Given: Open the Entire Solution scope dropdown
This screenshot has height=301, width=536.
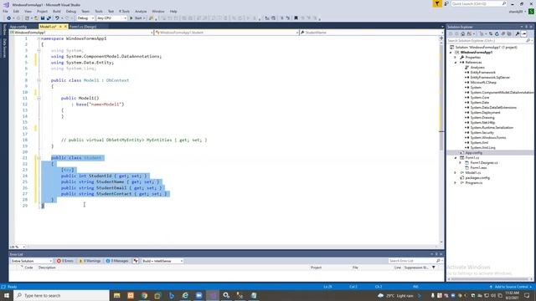Looking at the screenshot, I should pos(32,261).
